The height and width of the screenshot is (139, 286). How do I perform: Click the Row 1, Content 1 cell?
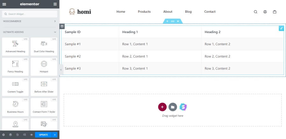tap(160, 44)
